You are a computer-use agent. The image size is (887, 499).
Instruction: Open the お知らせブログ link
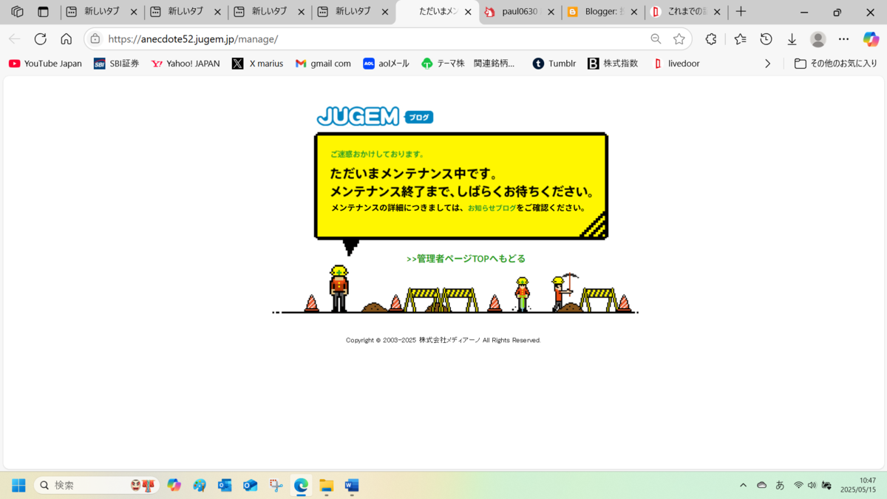pyautogui.click(x=492, y=208)
